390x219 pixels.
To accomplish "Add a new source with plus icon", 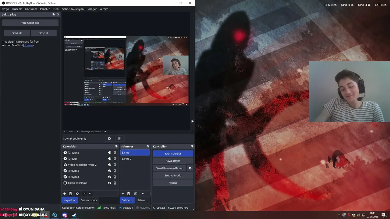I will point(65,194).
